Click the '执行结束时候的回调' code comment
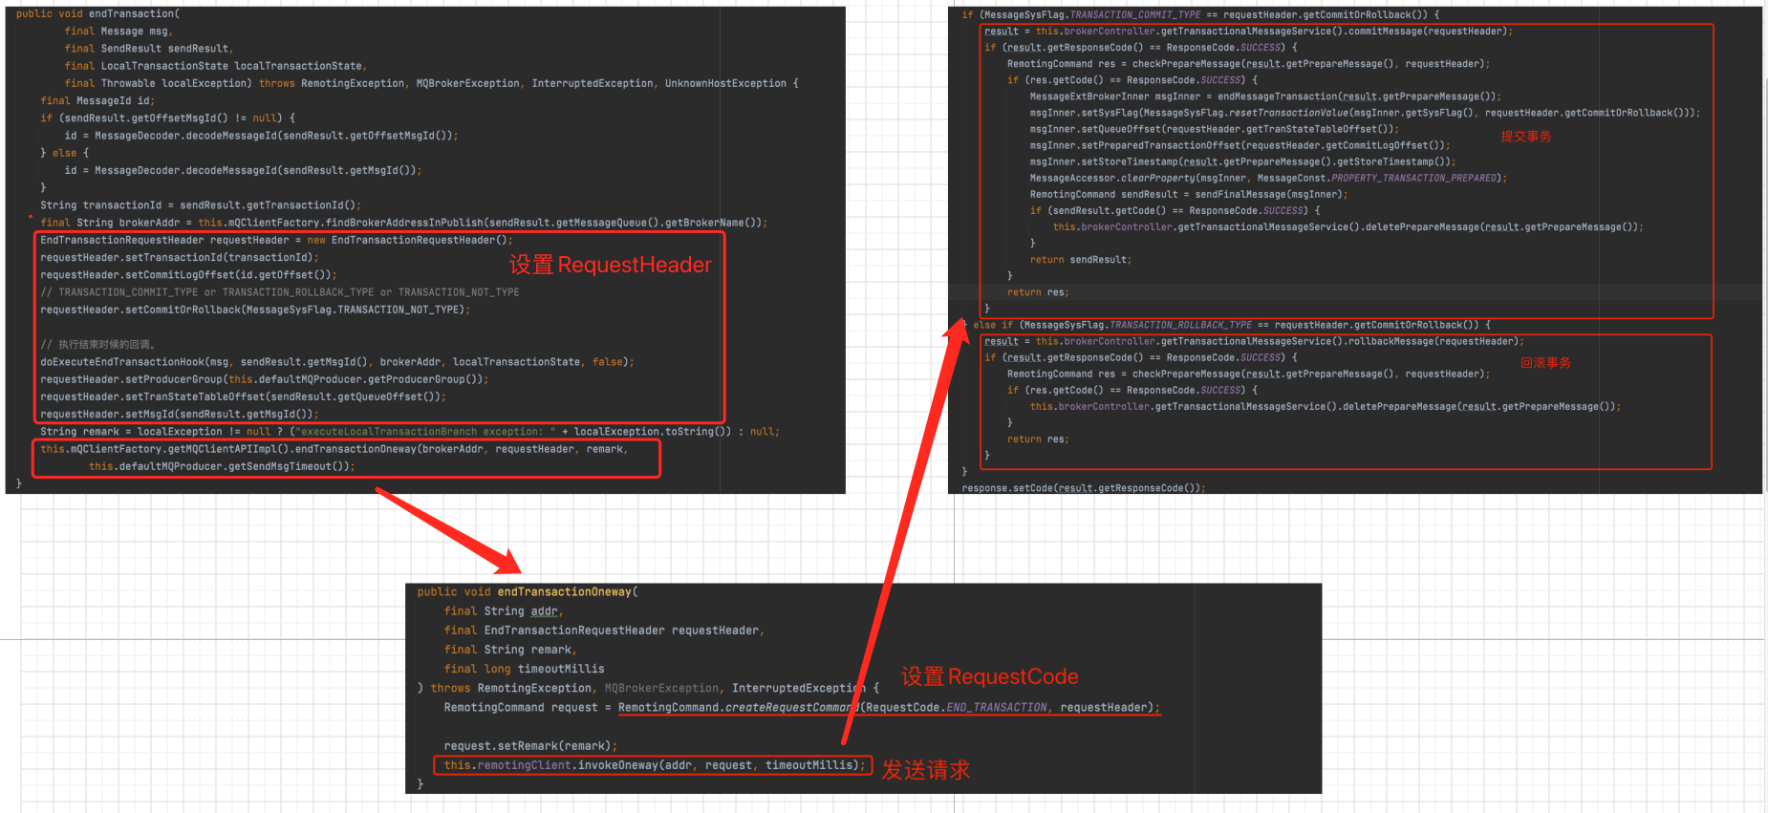Screen dimensions: 1768x813 click(x=98, y=344)
